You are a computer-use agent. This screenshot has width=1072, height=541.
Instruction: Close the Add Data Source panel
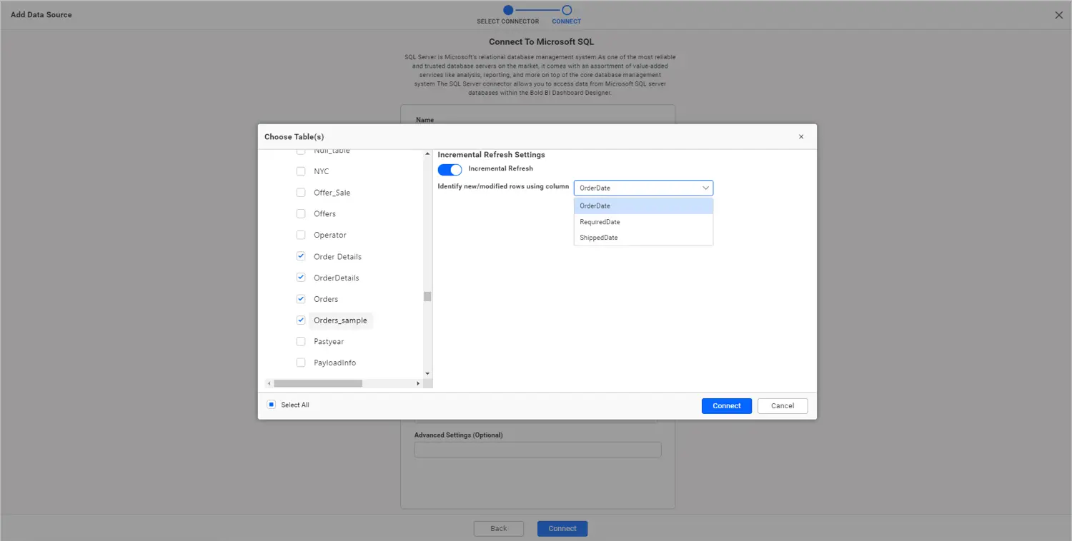pos(1058,15)
